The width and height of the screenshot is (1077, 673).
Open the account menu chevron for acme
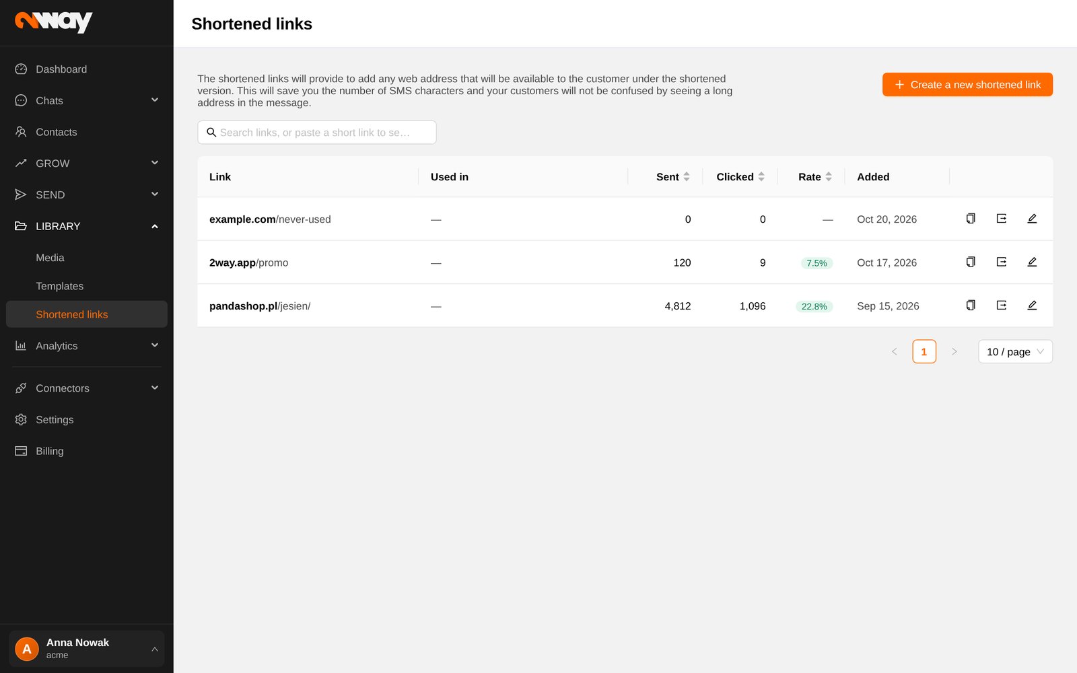(155, 649)
